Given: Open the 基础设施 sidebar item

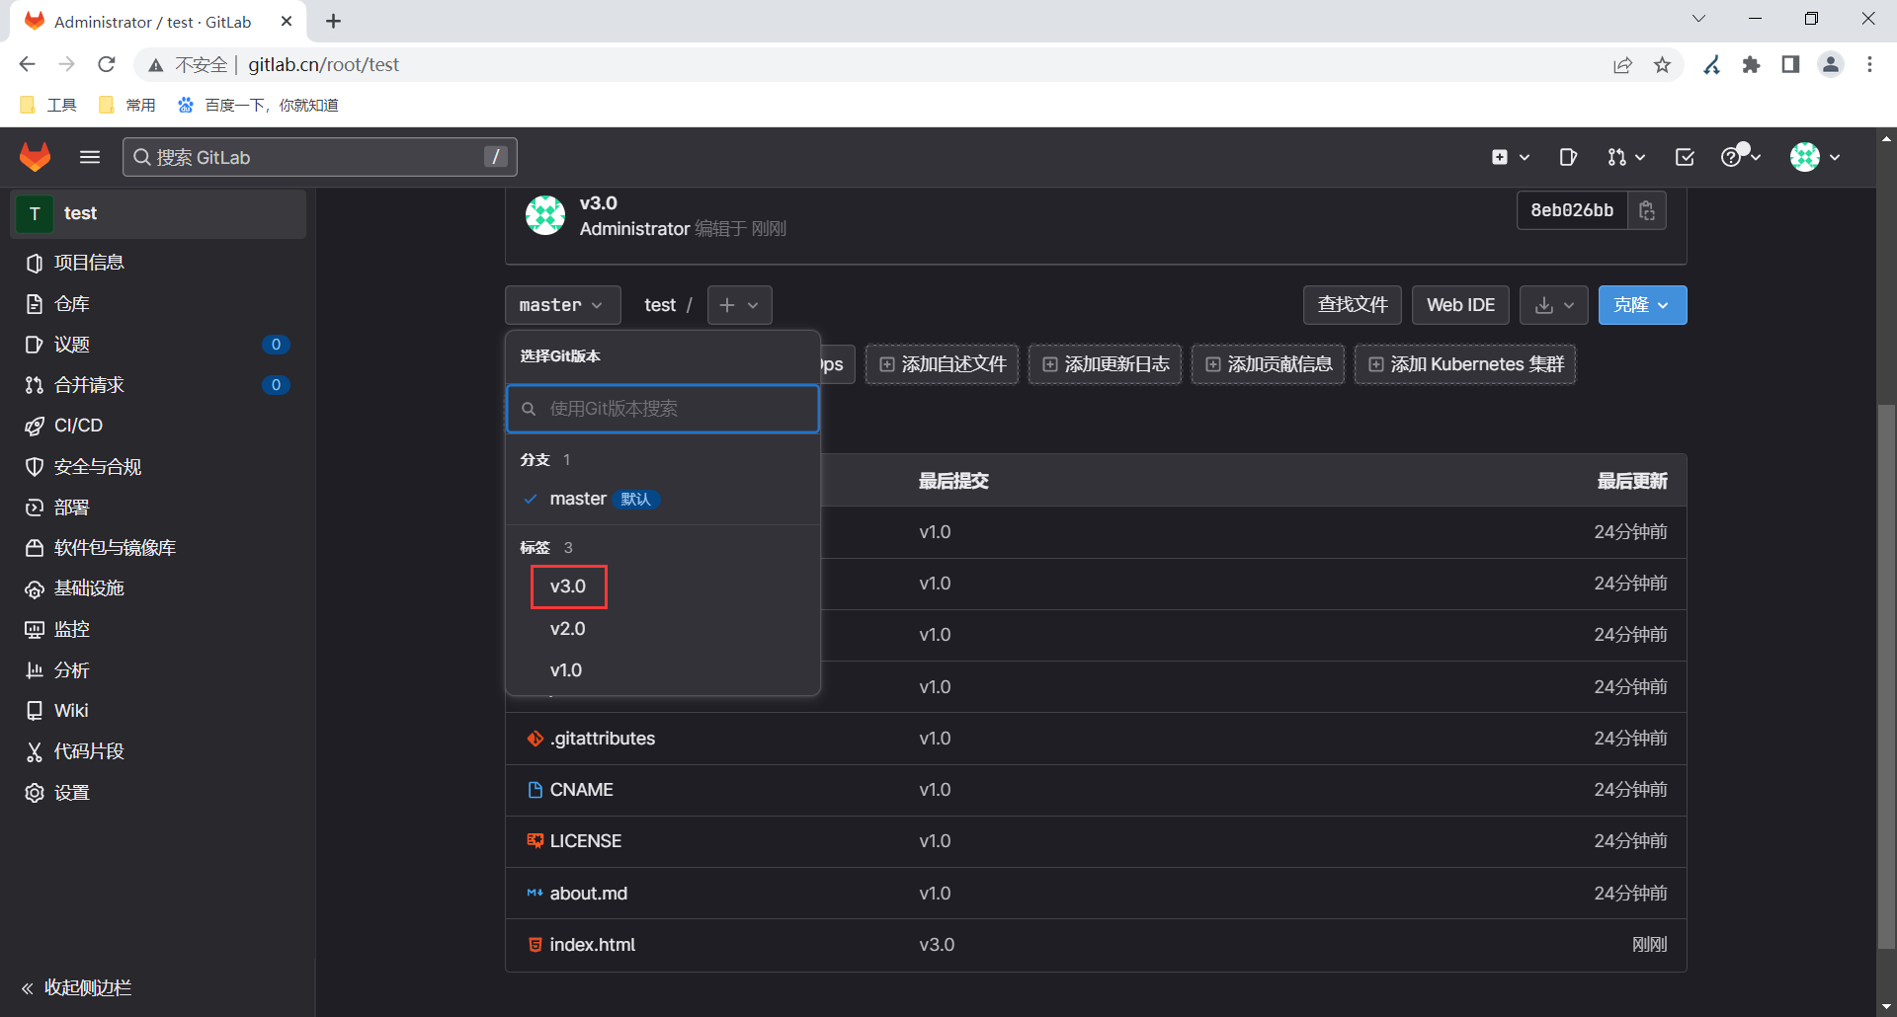Looking at the screenshot, I should (x=158, y=588).
